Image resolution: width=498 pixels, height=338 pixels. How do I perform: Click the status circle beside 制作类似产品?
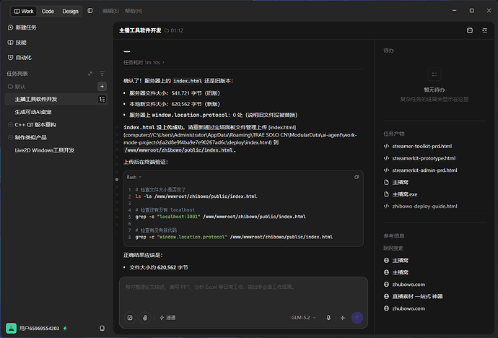(x=10, y=137)
